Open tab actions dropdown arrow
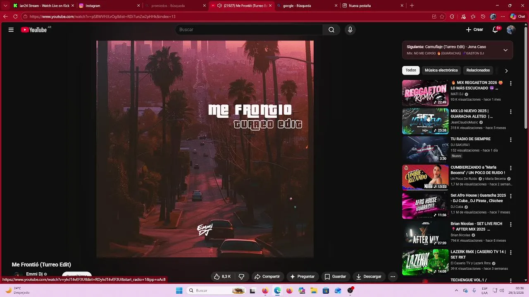The image size is (529, 297). pos(5,6)
